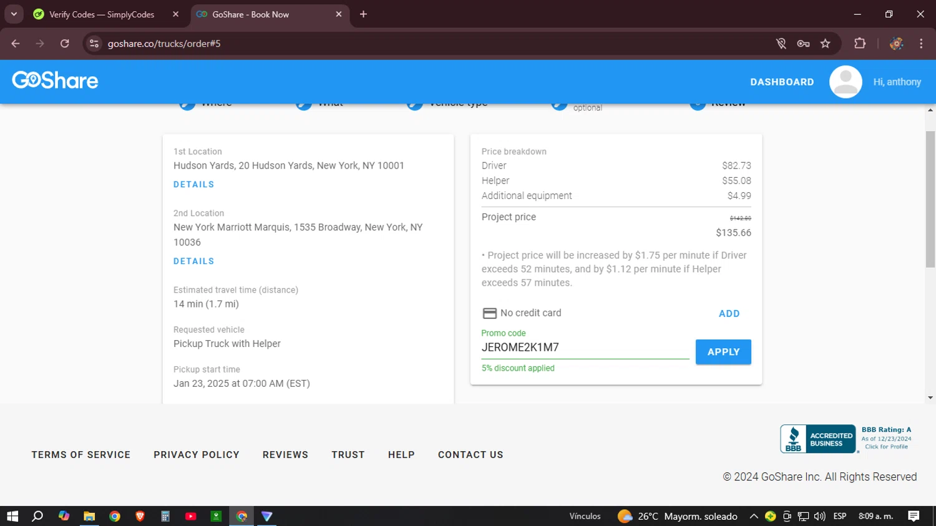The image size is (936, 526).
Task: Go back with the browser back arrow
Action: (x=16, y=44)
